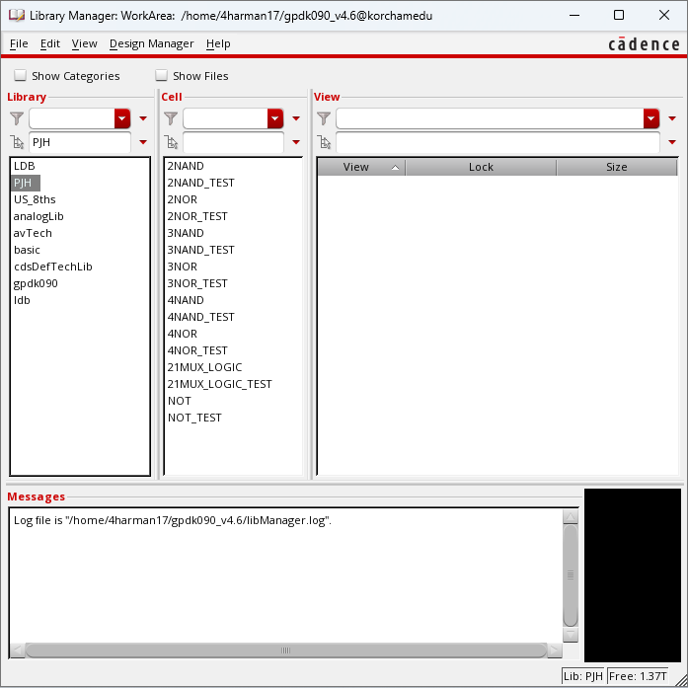Sort by View column header
The image size is (688, 688).
[361, 167]
